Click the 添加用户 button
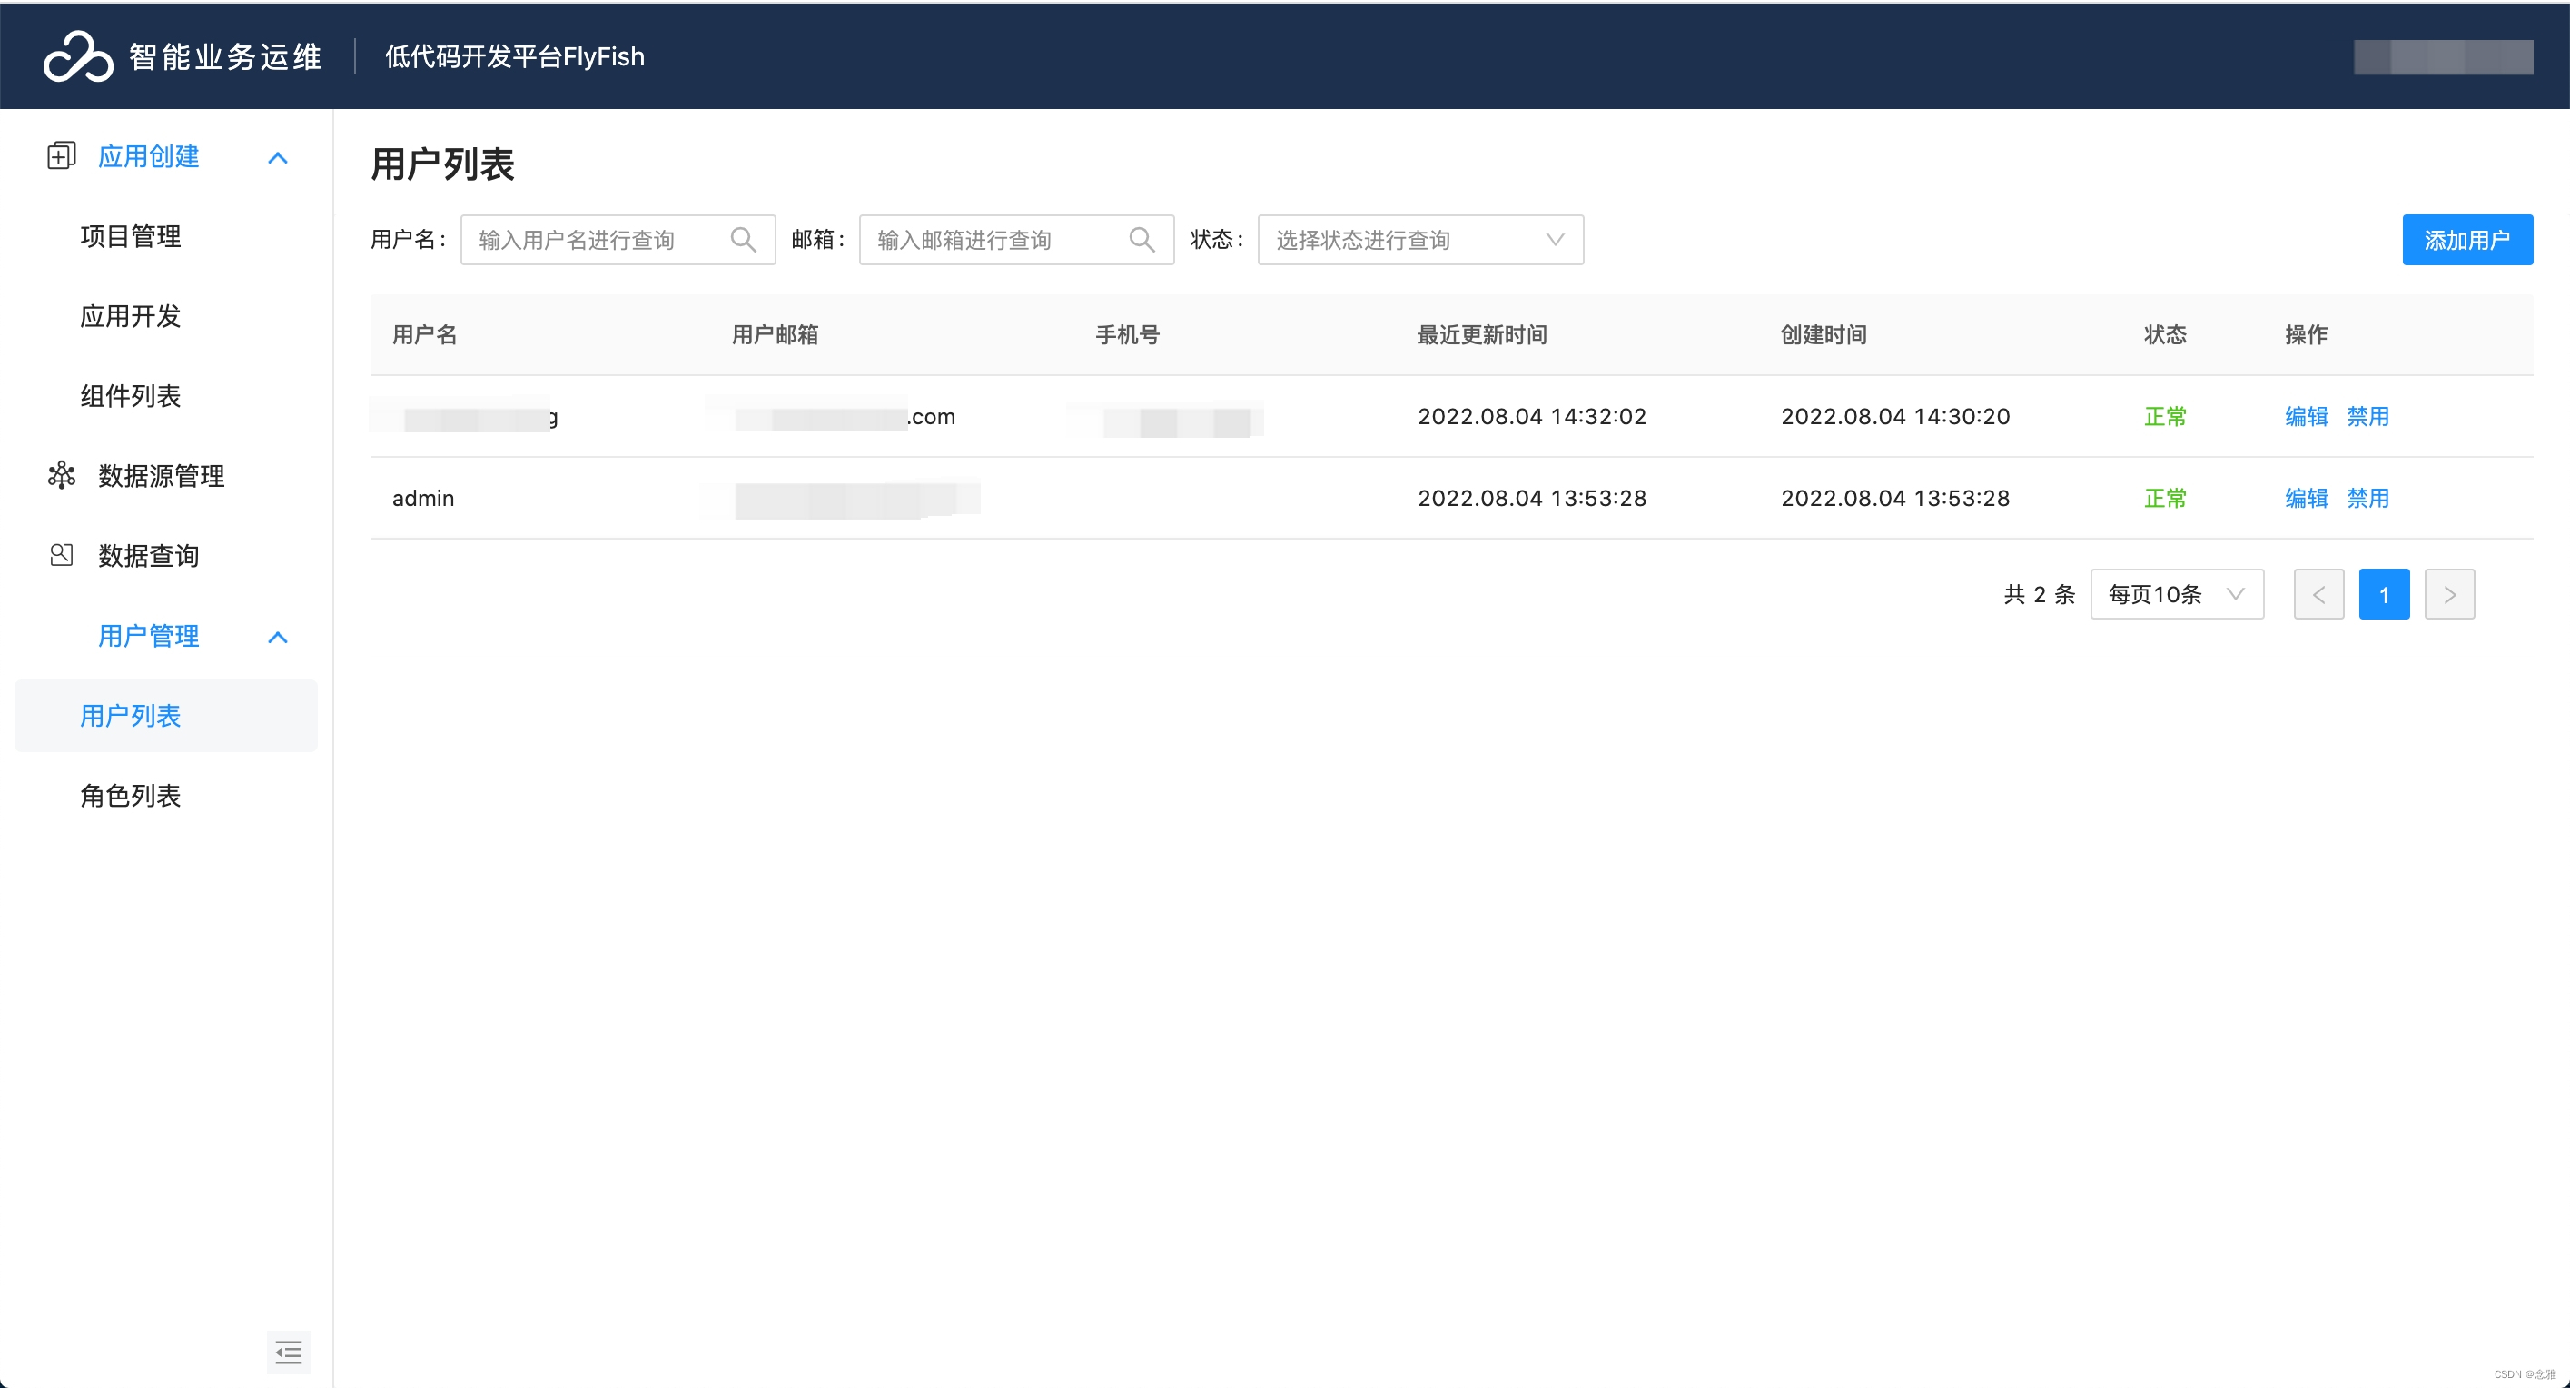Image resolution: width=2570 pixels, height=1388 pixels. click(2467, 240)
